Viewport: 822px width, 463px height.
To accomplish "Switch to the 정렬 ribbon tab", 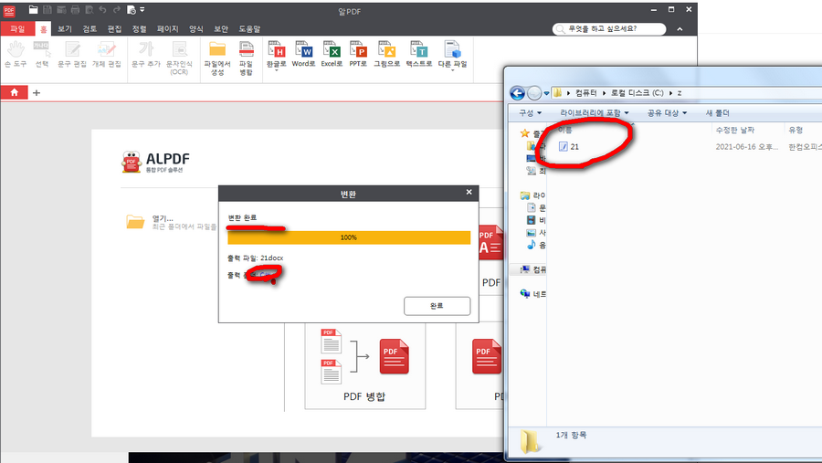I will [x=140, y=29].
